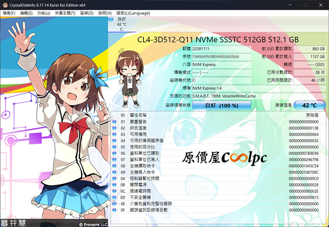Click the blue status orb on the drive tab
This screenshot has width=329, height=227.
111,19
